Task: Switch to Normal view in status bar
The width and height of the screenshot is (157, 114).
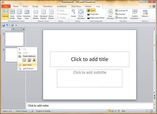Action: click(x=109, y=111)
